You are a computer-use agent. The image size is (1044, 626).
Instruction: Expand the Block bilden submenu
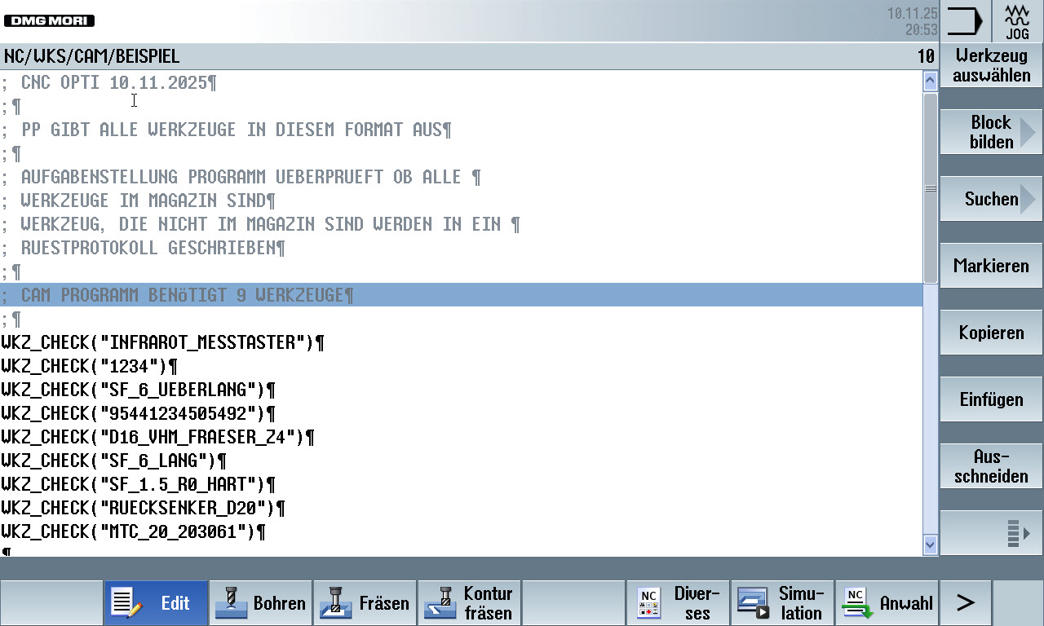(991, 132)
